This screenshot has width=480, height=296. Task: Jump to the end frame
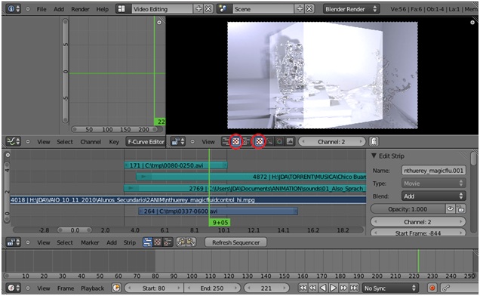[x=354, y=288]
